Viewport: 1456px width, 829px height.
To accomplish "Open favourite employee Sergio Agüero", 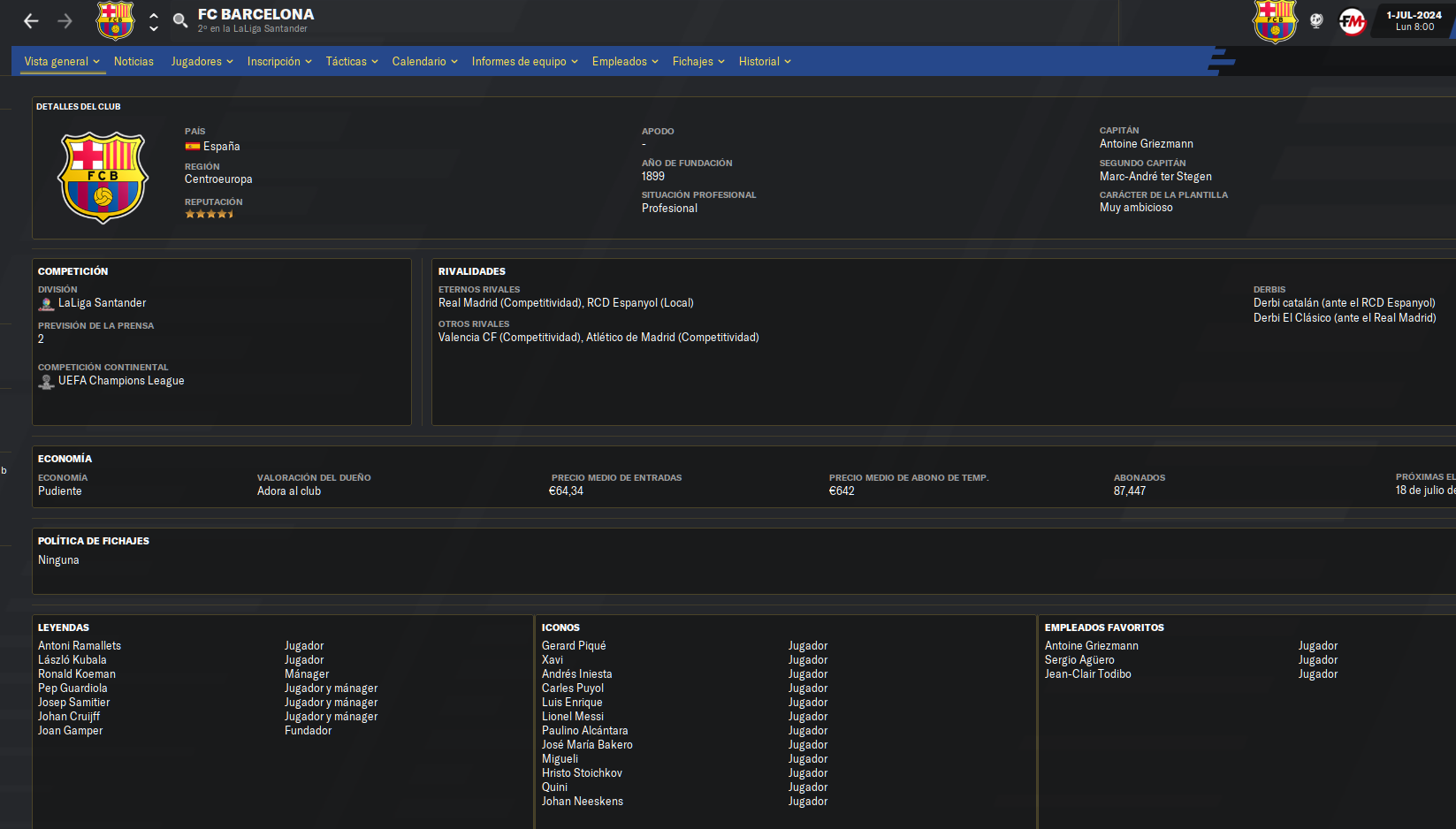I will point(1079,660).
